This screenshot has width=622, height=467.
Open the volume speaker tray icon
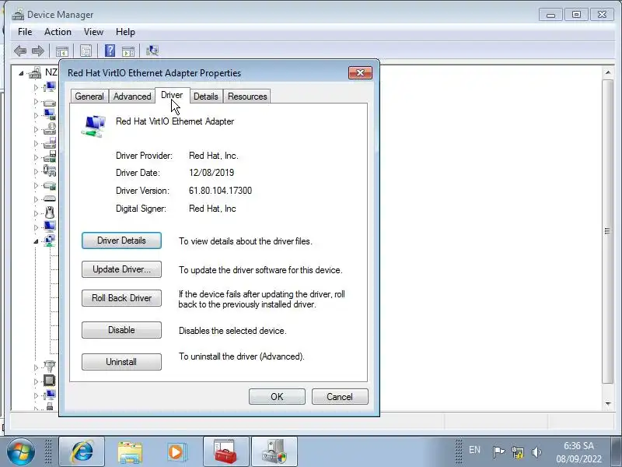(x=536, y=451)
